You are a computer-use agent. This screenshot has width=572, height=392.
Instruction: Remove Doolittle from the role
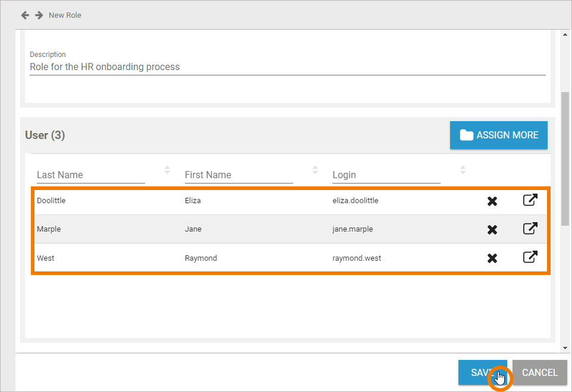pyautogui.click(x=492, y=201)
